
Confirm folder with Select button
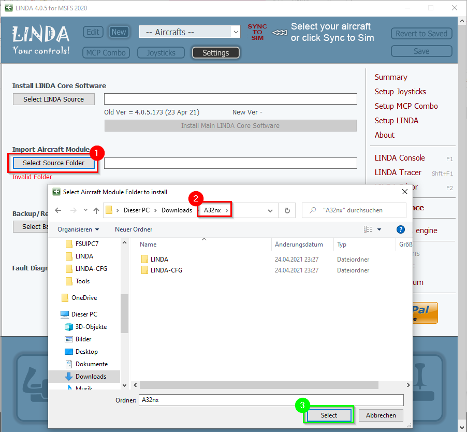[x=329, y=415]
